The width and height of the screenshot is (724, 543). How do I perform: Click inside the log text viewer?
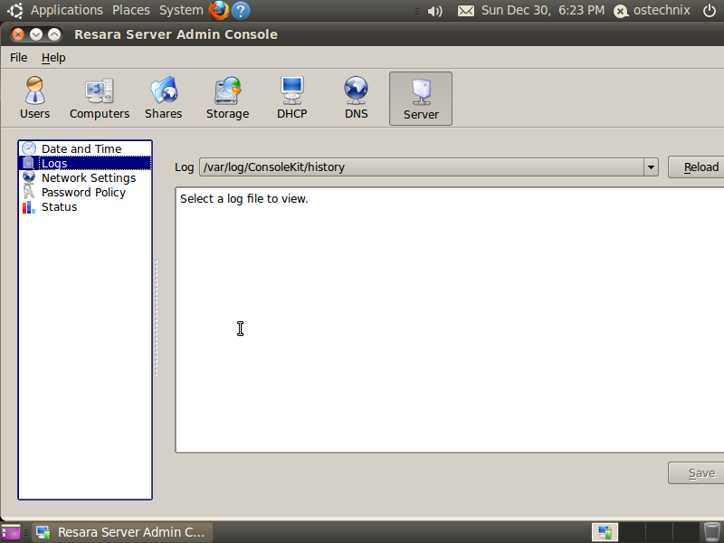[450, 320]
